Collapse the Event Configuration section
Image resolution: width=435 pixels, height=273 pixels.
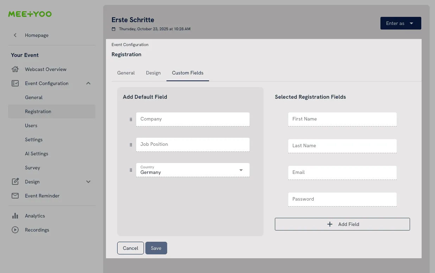pyautogui.click(x=88, y=83)
